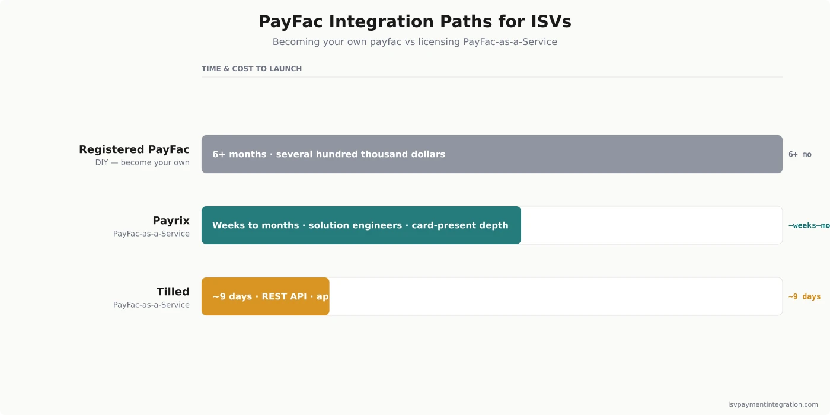Viewport: 830px width, 415px height.
Task: Select the 'Registered PayFac' row label
Action: 134,149
